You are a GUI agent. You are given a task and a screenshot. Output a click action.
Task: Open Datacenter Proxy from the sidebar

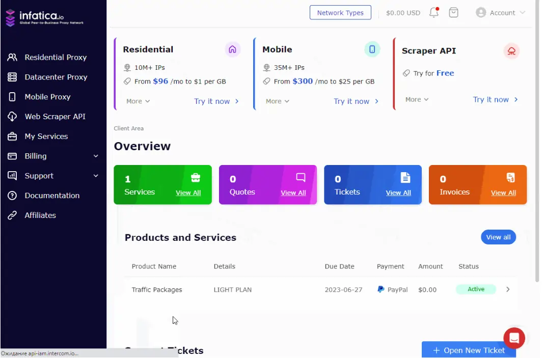(12, 77)
